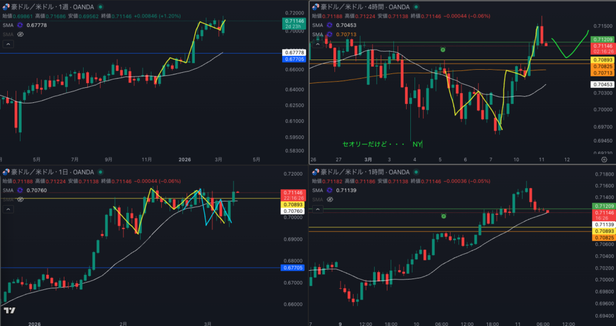
Task: Click the green event marker on the 1-hour chart
Action: tap(443, 215)
